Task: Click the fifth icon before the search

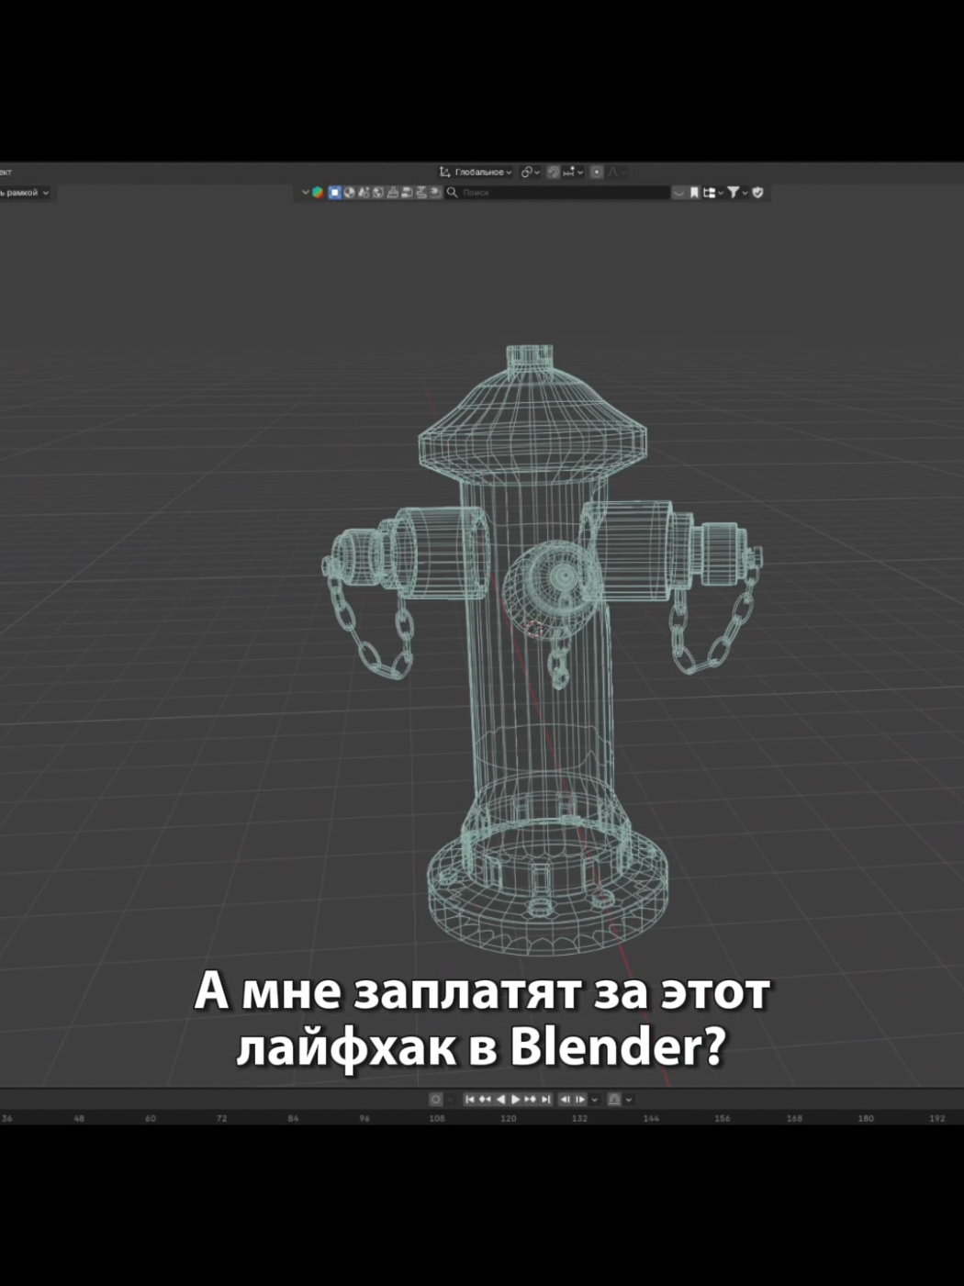Action: pos(392,193)
